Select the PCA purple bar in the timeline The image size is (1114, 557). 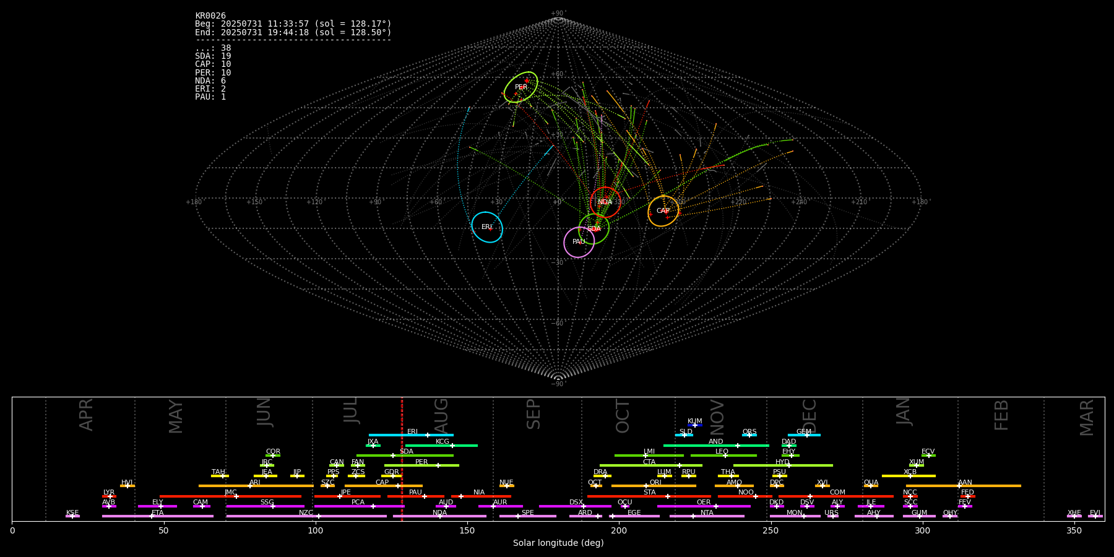point(359,506)
